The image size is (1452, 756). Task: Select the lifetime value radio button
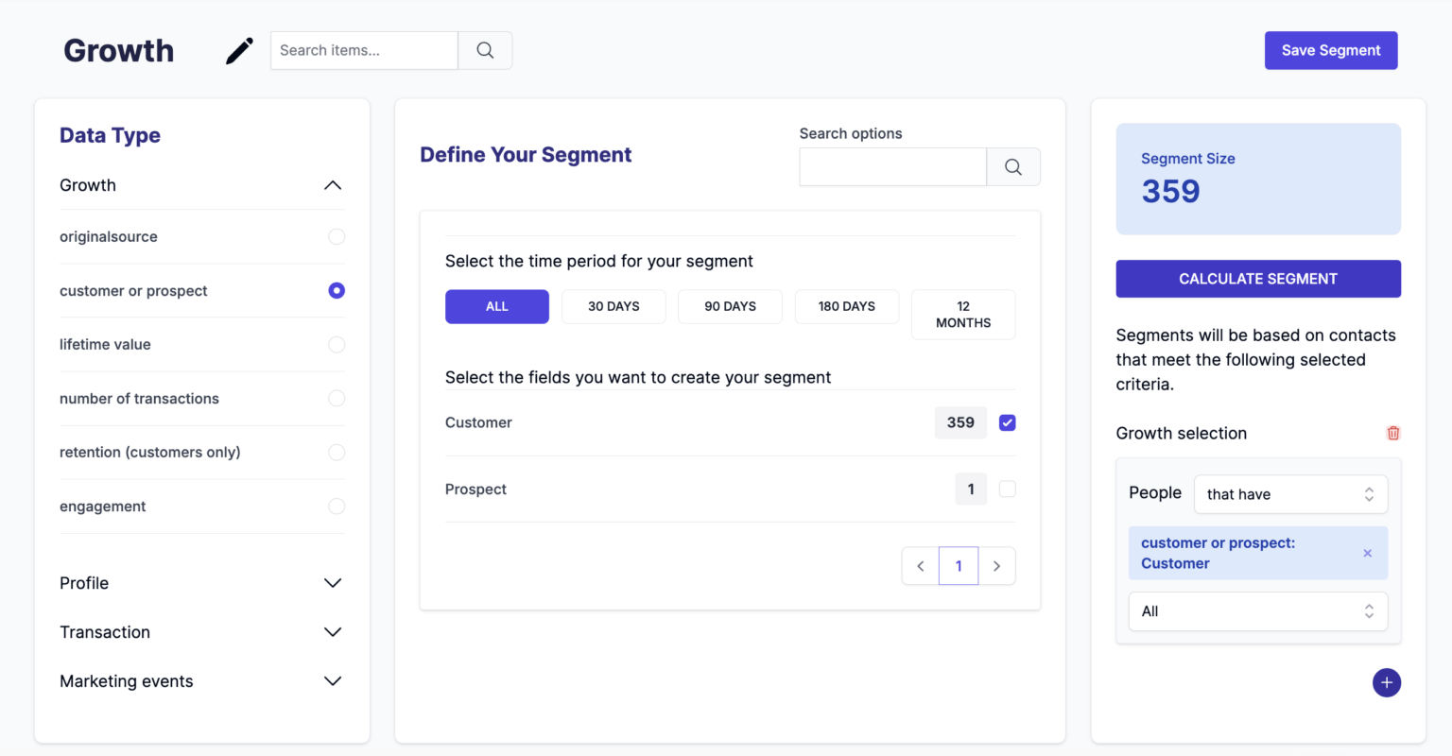click(x=337, y=344)
